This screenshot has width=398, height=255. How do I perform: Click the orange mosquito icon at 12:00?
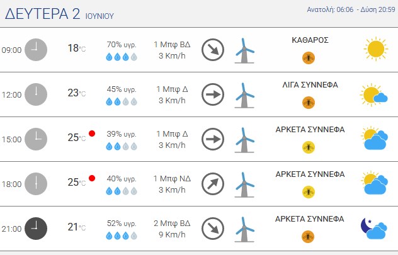(309, 103)
